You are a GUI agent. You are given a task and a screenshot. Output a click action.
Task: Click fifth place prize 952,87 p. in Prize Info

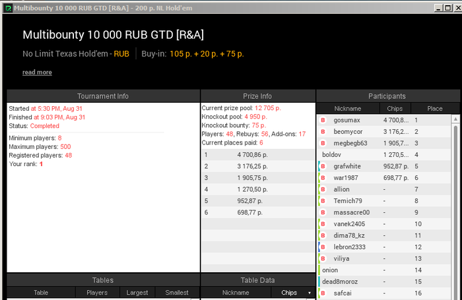250,201
